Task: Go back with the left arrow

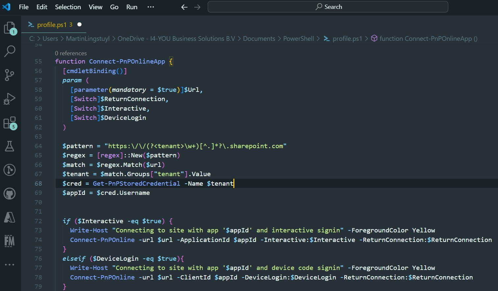Action: 184,7
